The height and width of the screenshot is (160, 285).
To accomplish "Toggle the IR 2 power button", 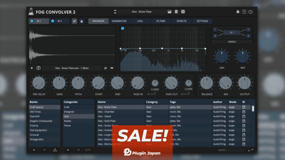I will pyautogui.click(x=53, y=21).
